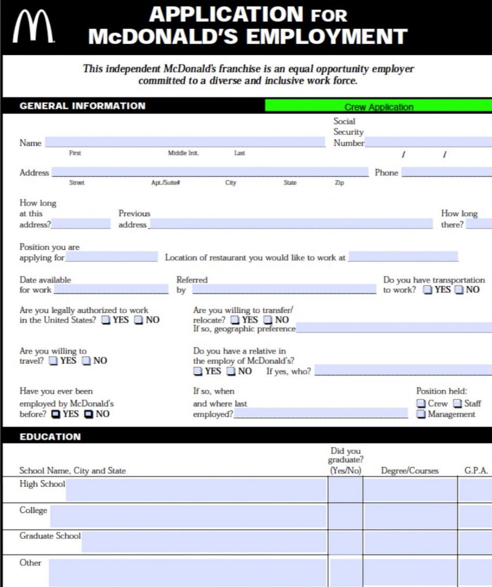Image resolution: width=492 pixels, height=587 pixels.
Task: Check NO for transportation to work
Action: pyautogui.click(x=459, y=290)
